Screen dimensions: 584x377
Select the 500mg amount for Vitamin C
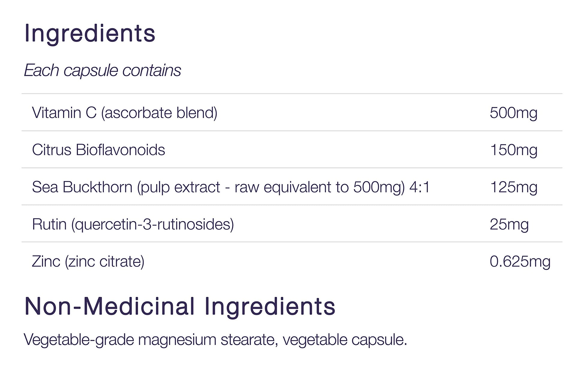point(513,113)
